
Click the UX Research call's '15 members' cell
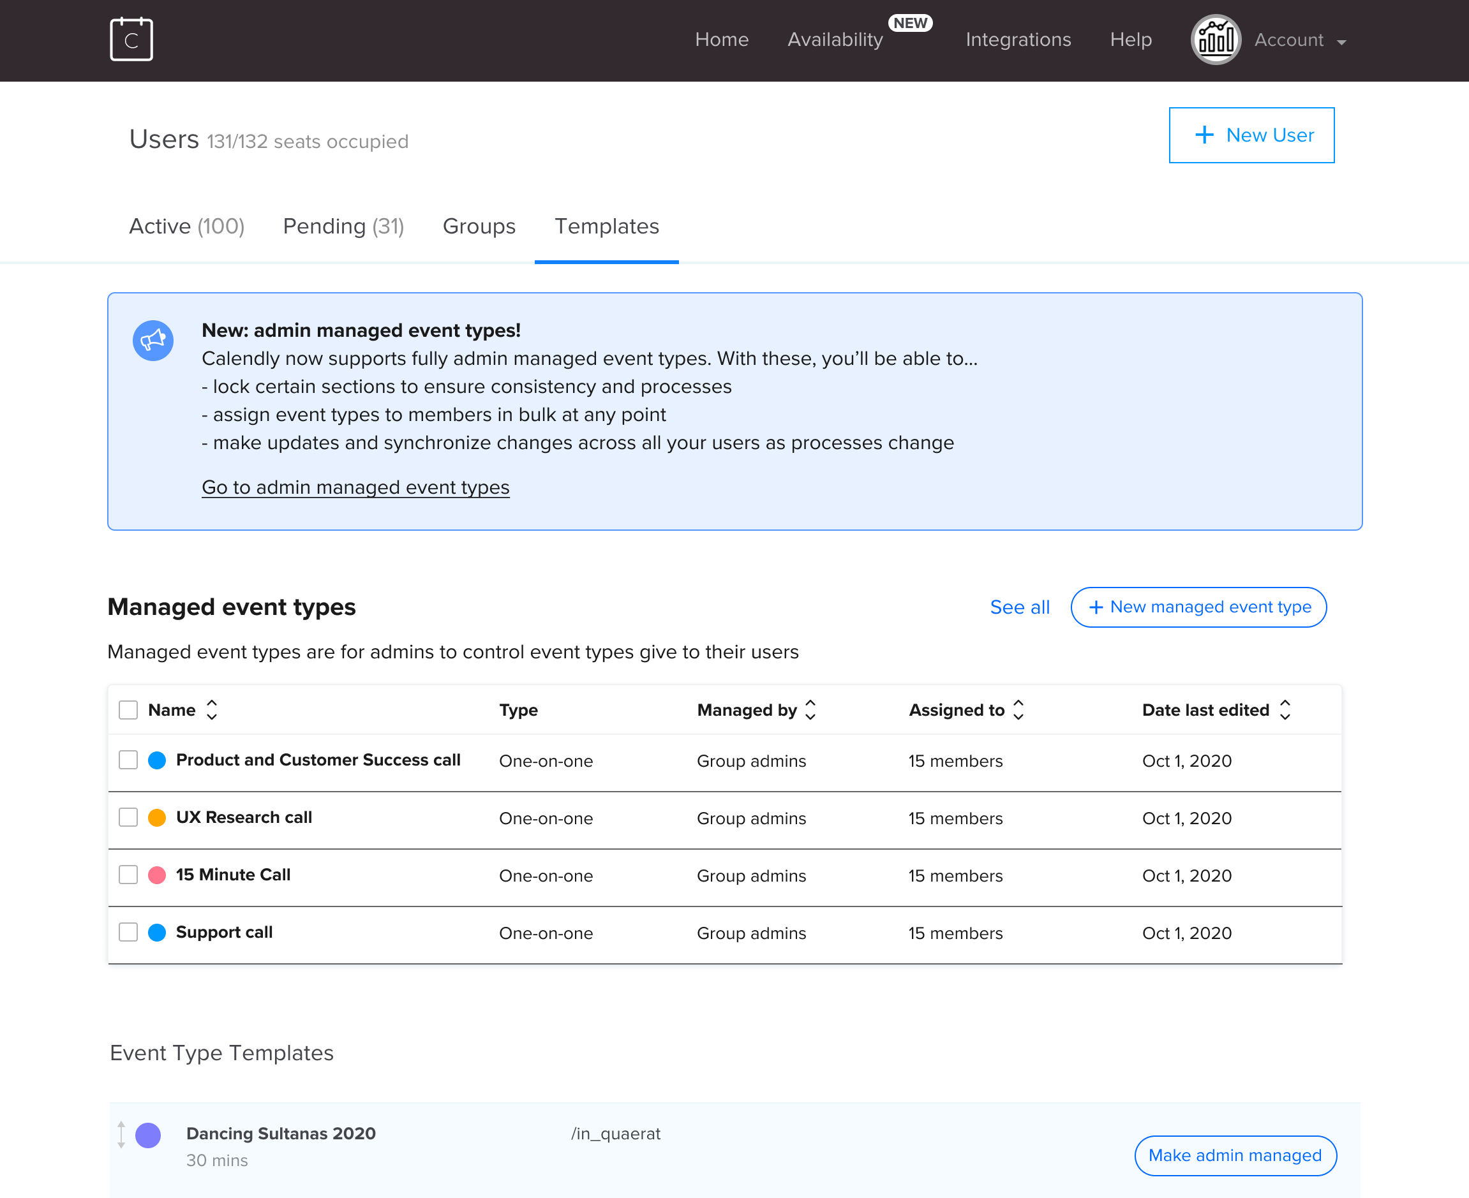tap(955, 818)
